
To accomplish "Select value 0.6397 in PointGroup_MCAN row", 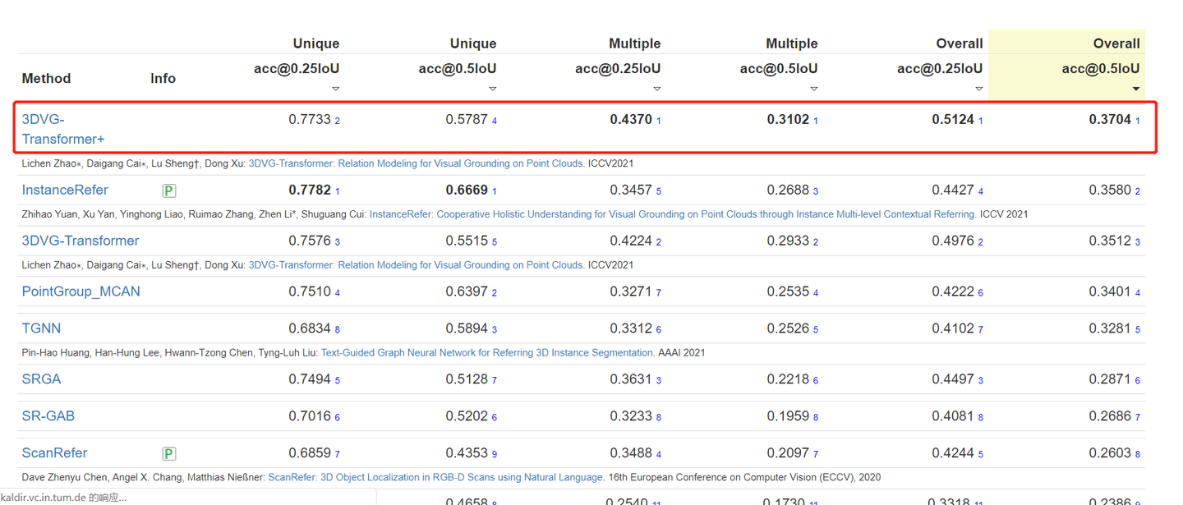I will click(x=467, y=292).
